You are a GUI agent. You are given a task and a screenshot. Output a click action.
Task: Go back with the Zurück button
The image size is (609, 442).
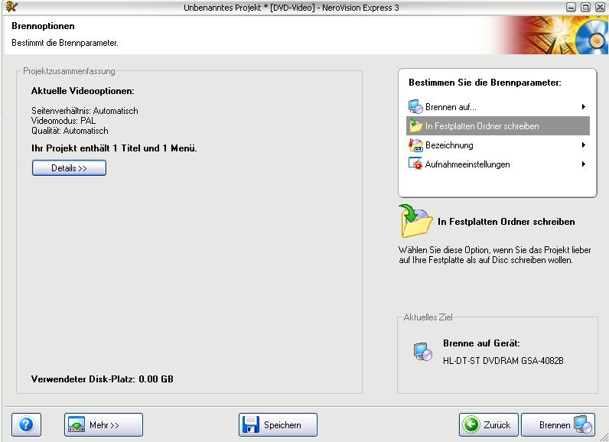pos(489,425)
